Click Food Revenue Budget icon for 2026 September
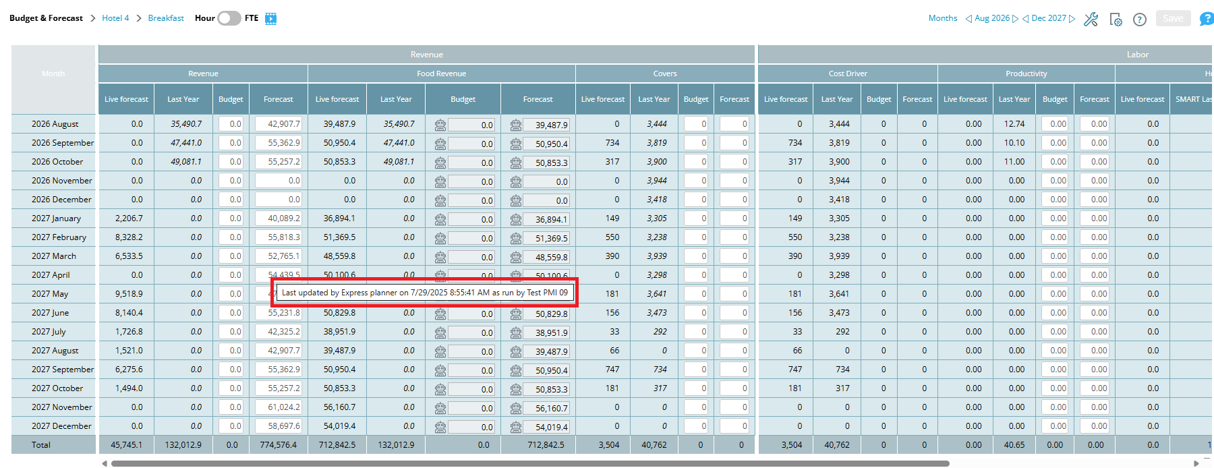 [440, 144]
